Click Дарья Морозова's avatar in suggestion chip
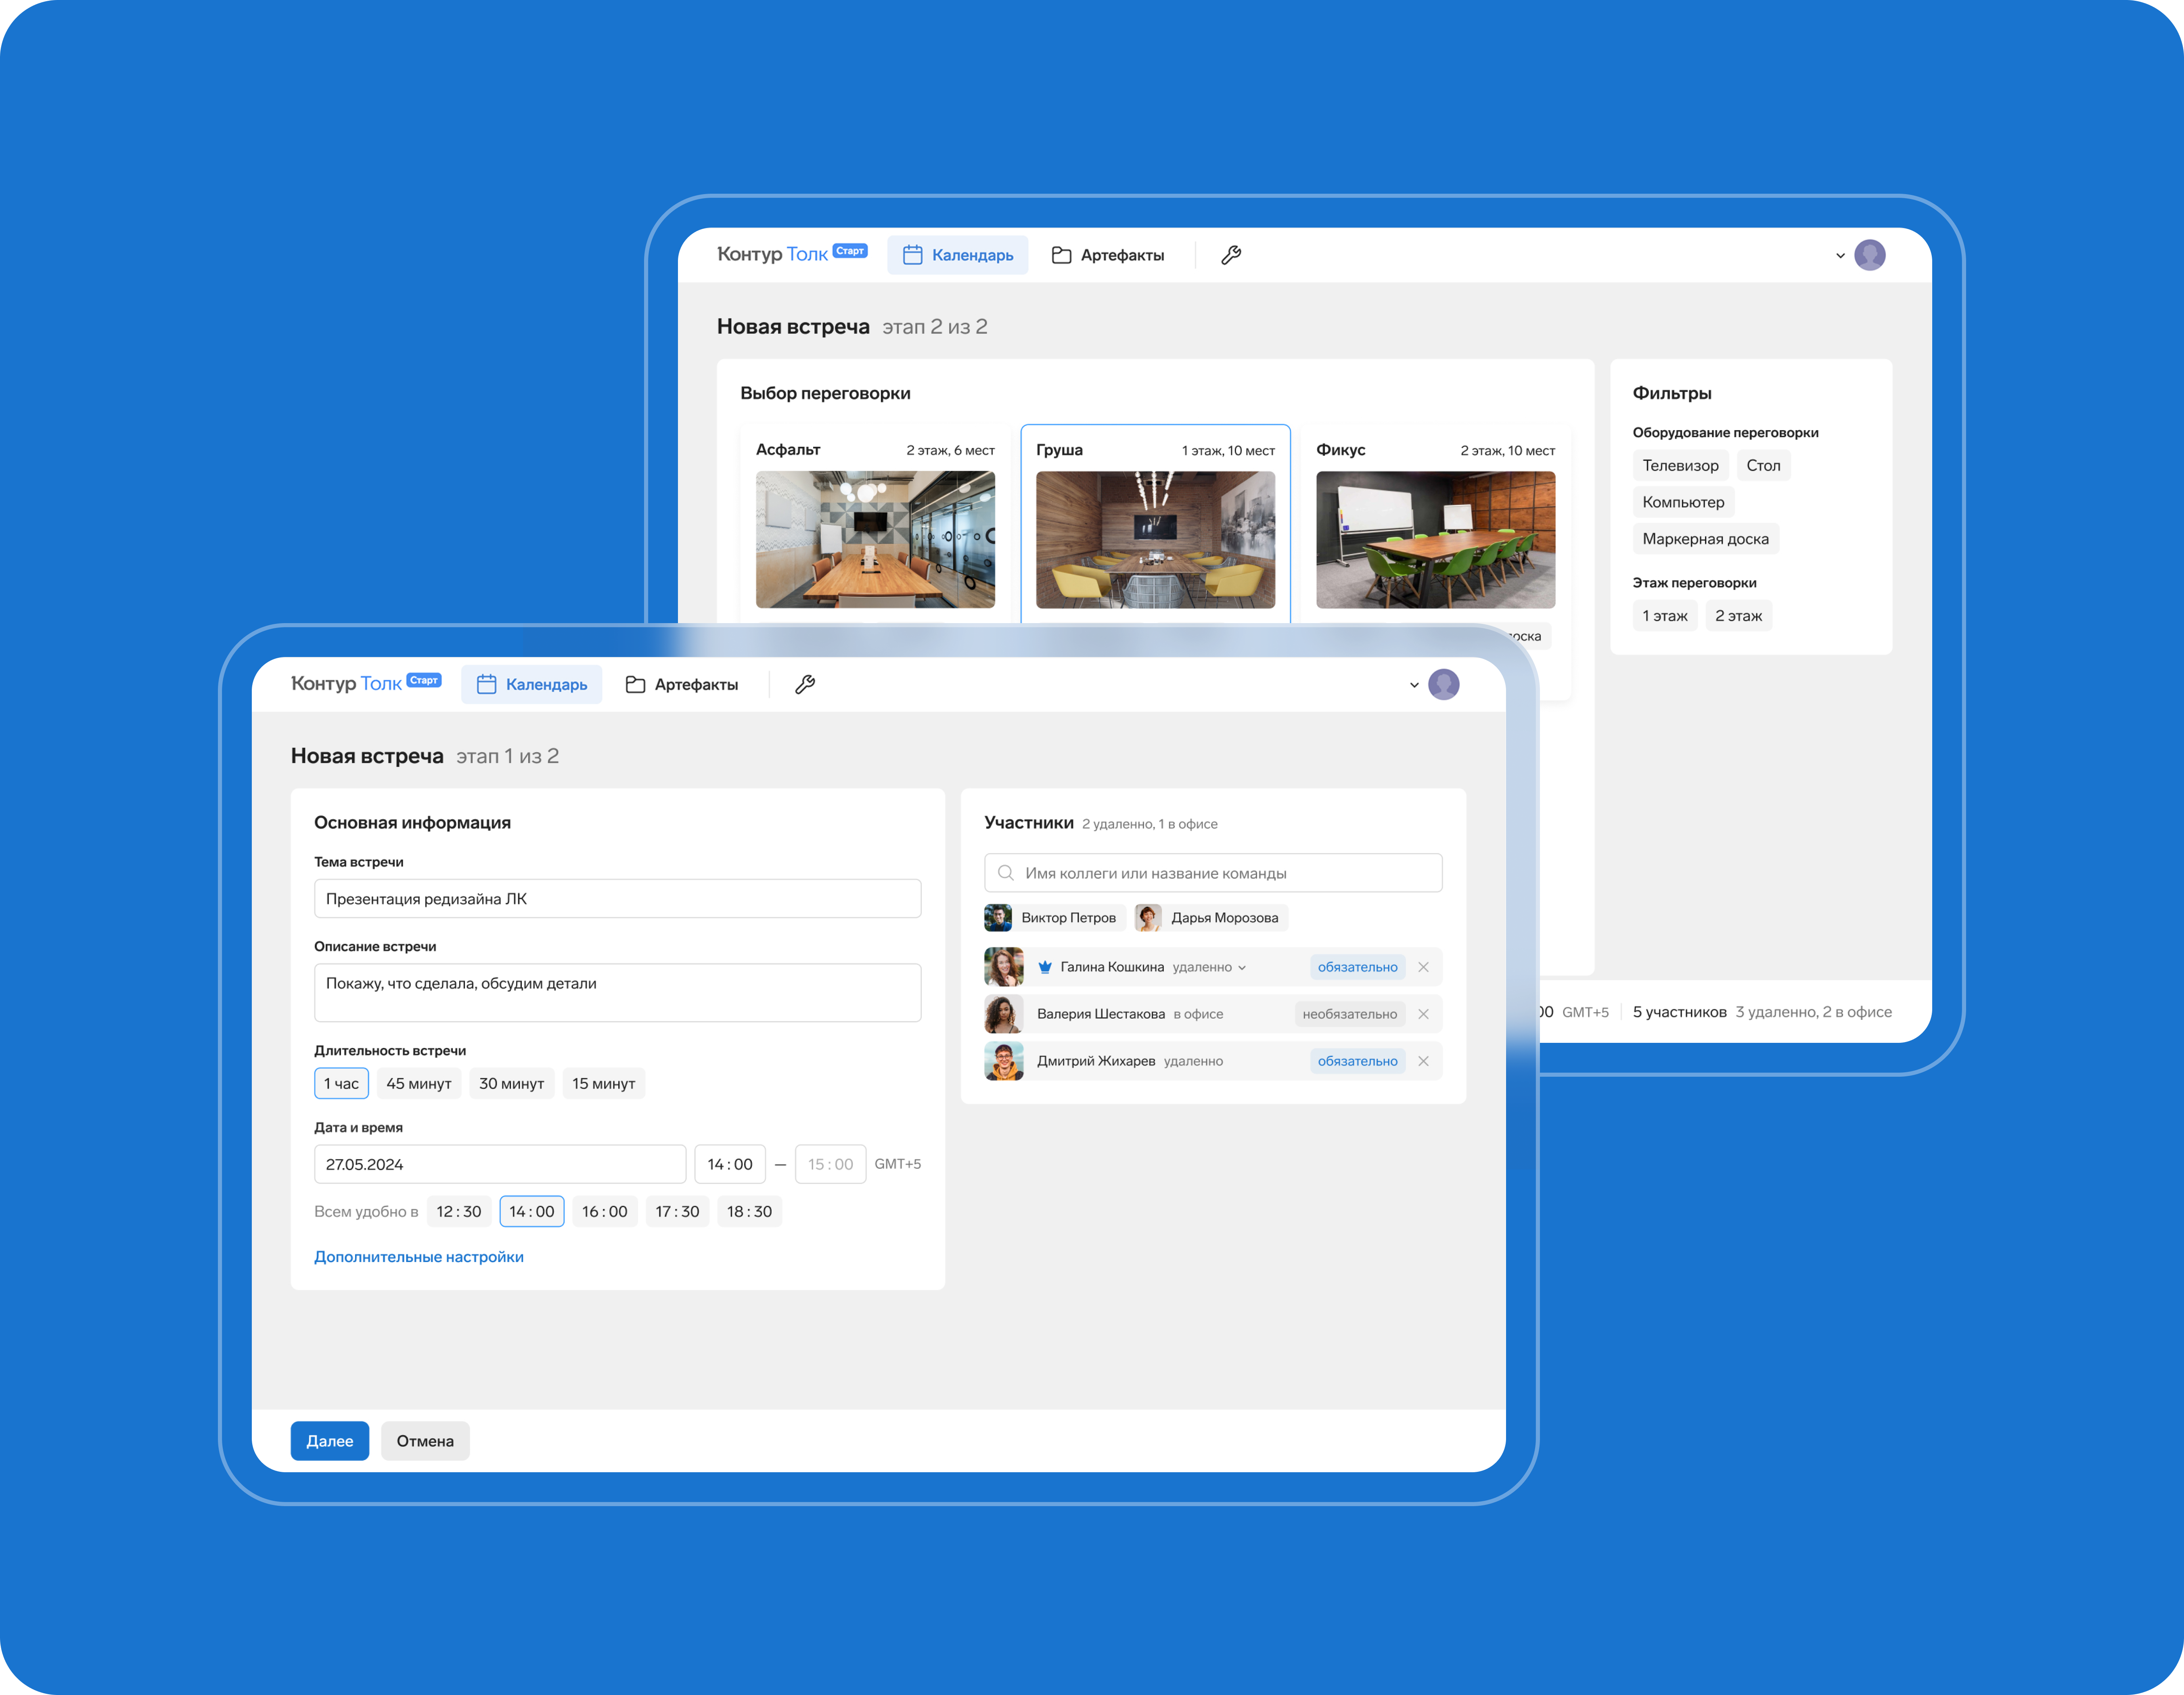 [1148, 918]
